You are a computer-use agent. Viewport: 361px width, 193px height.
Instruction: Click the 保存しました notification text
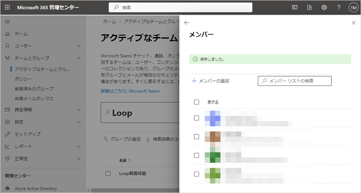coord(212,59)
